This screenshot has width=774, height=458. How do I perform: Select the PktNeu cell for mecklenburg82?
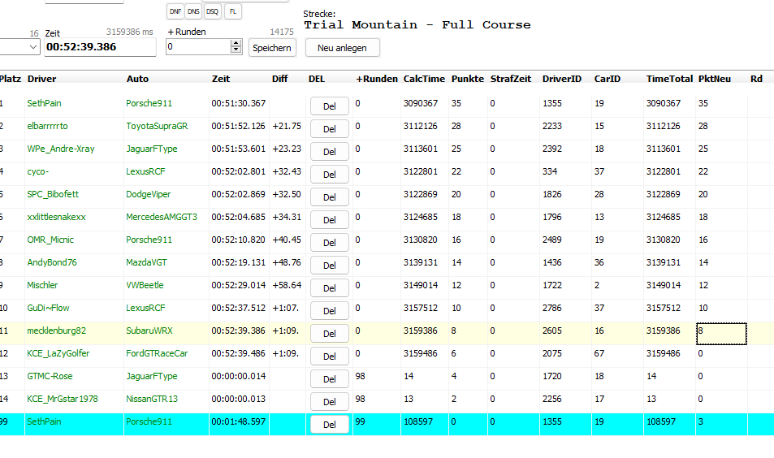pyautogui.click(x=720, y=331)
